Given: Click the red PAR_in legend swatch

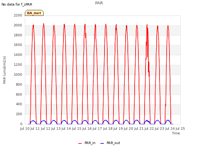Looking at the screenshot, I should (x=80, y=143).
